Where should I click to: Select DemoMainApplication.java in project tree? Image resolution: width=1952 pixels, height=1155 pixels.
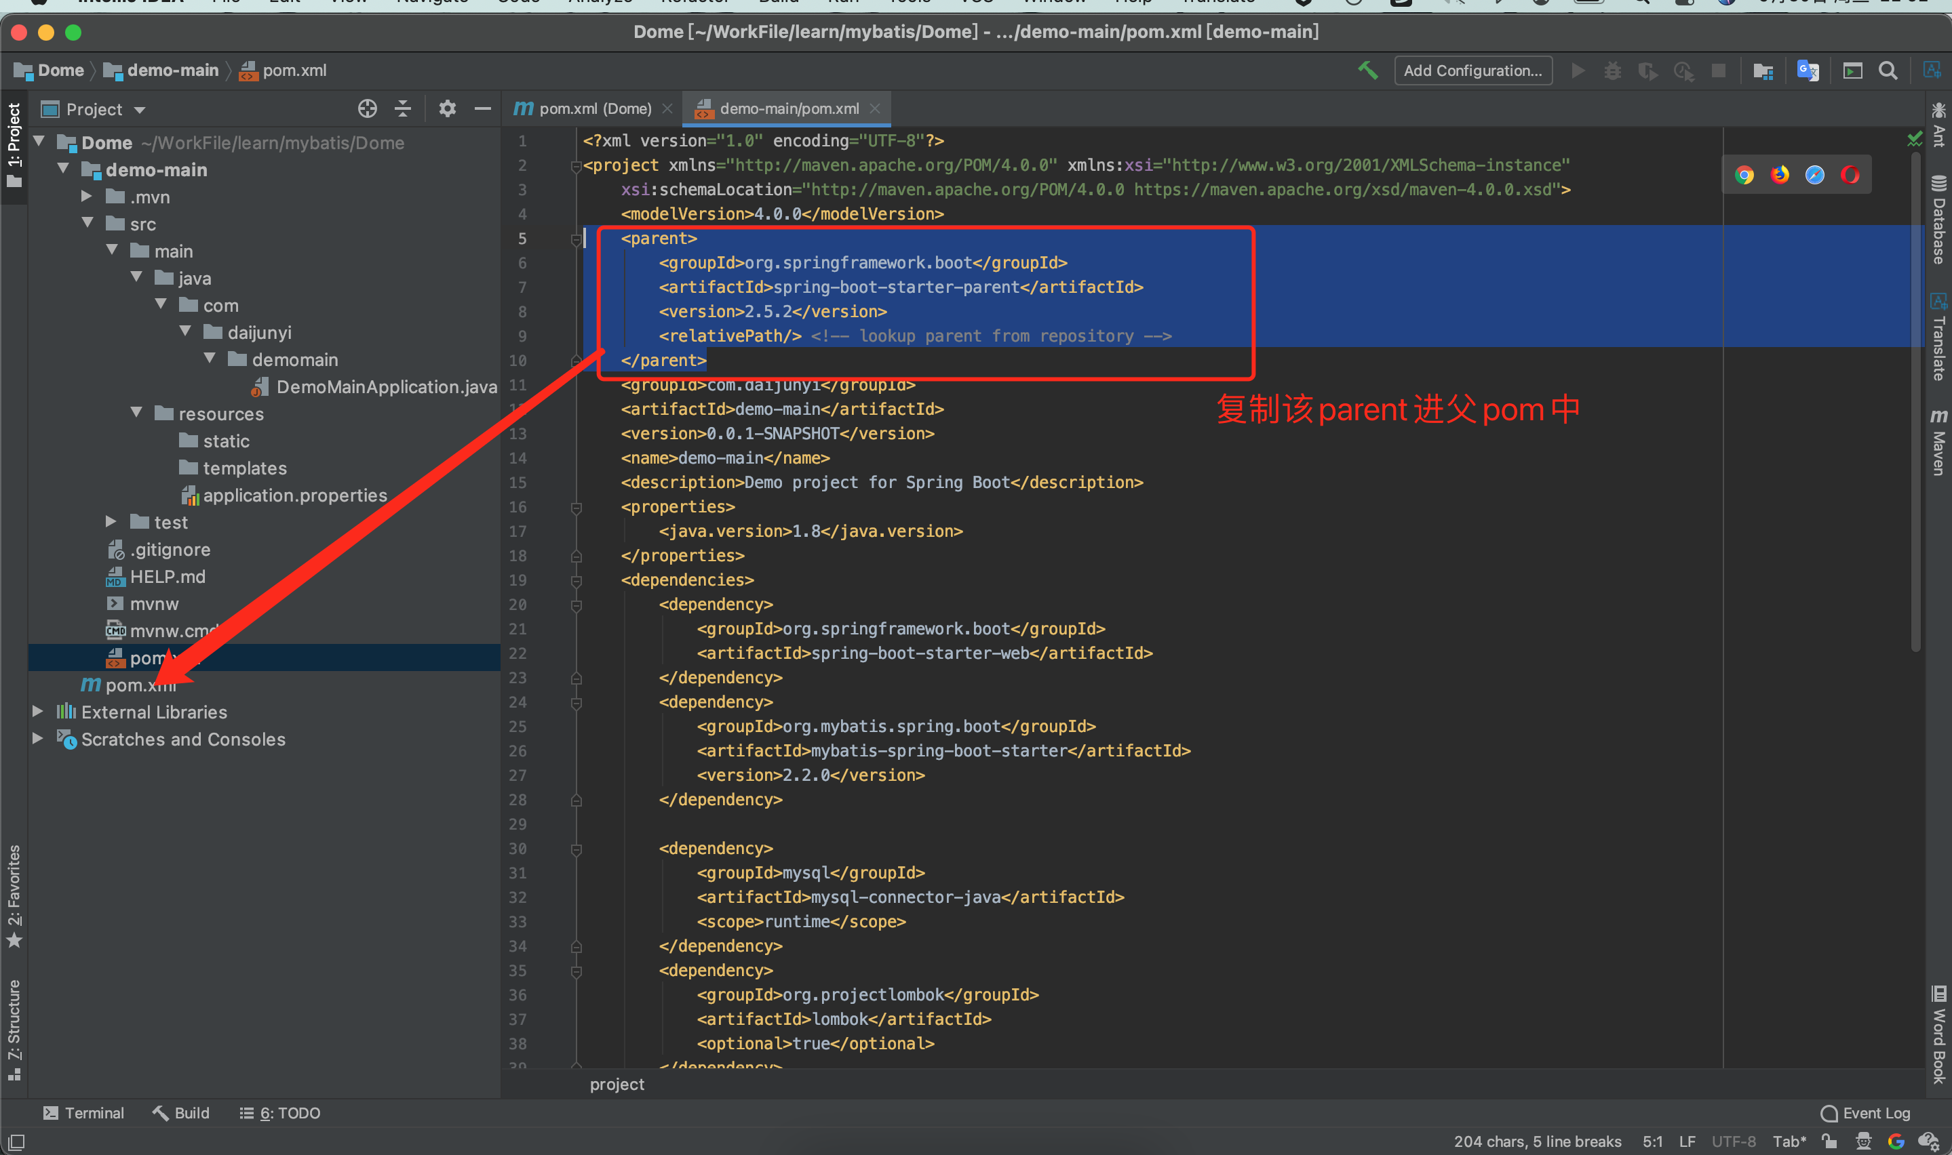(x=375, y=387)
